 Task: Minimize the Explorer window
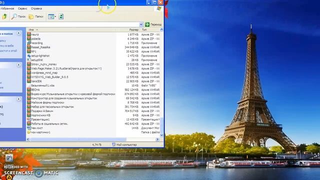[x=149, y=2]
